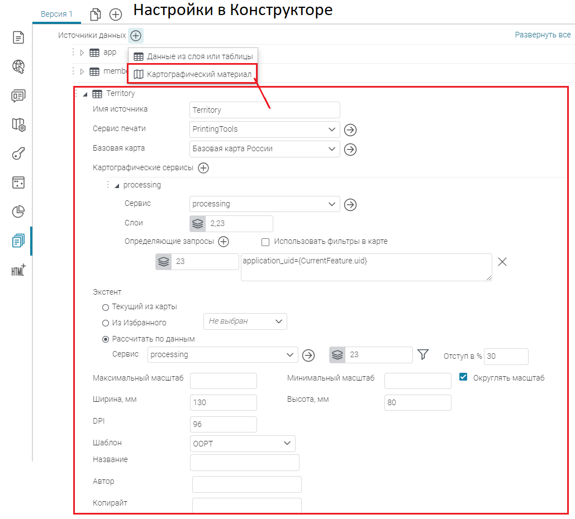The width and height of the screenshot is (575, 519).
Task: Delete the defining query with X
Action: (502, 262)
